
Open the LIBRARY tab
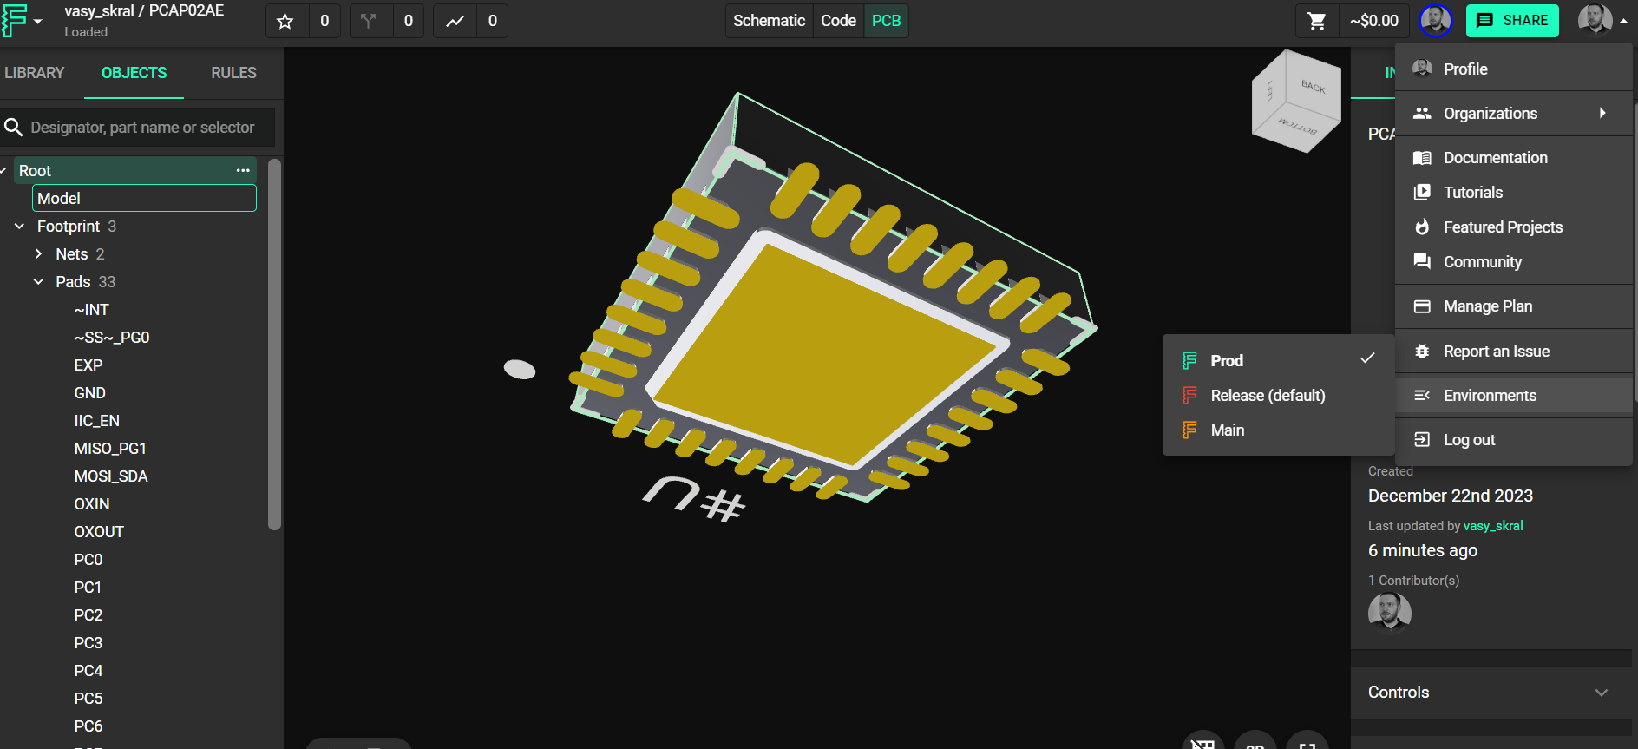35,73
